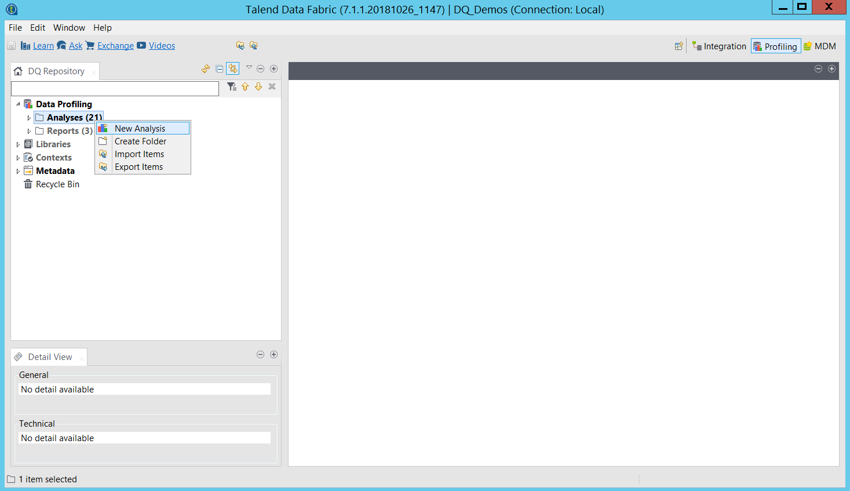Screen dimensions: 850x491
Task: Open the DQ Repository view menu dropdown
Action: pyautogui.click(x=249, y=68)
